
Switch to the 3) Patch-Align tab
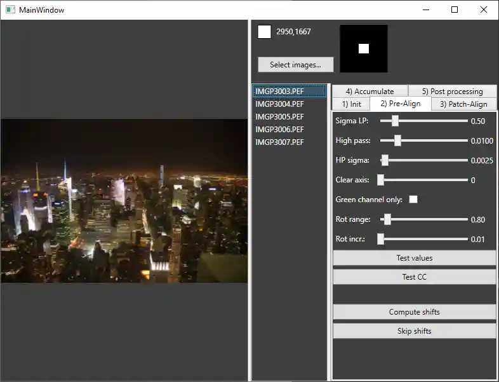coord(463,104)
